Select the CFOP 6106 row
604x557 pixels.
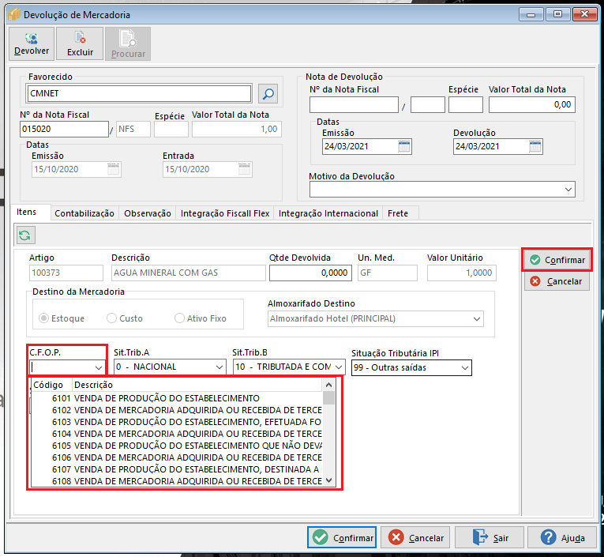(176, 457)
